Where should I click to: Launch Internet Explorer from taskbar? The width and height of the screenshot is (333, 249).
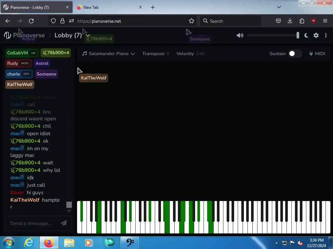[x=29, y=243]
